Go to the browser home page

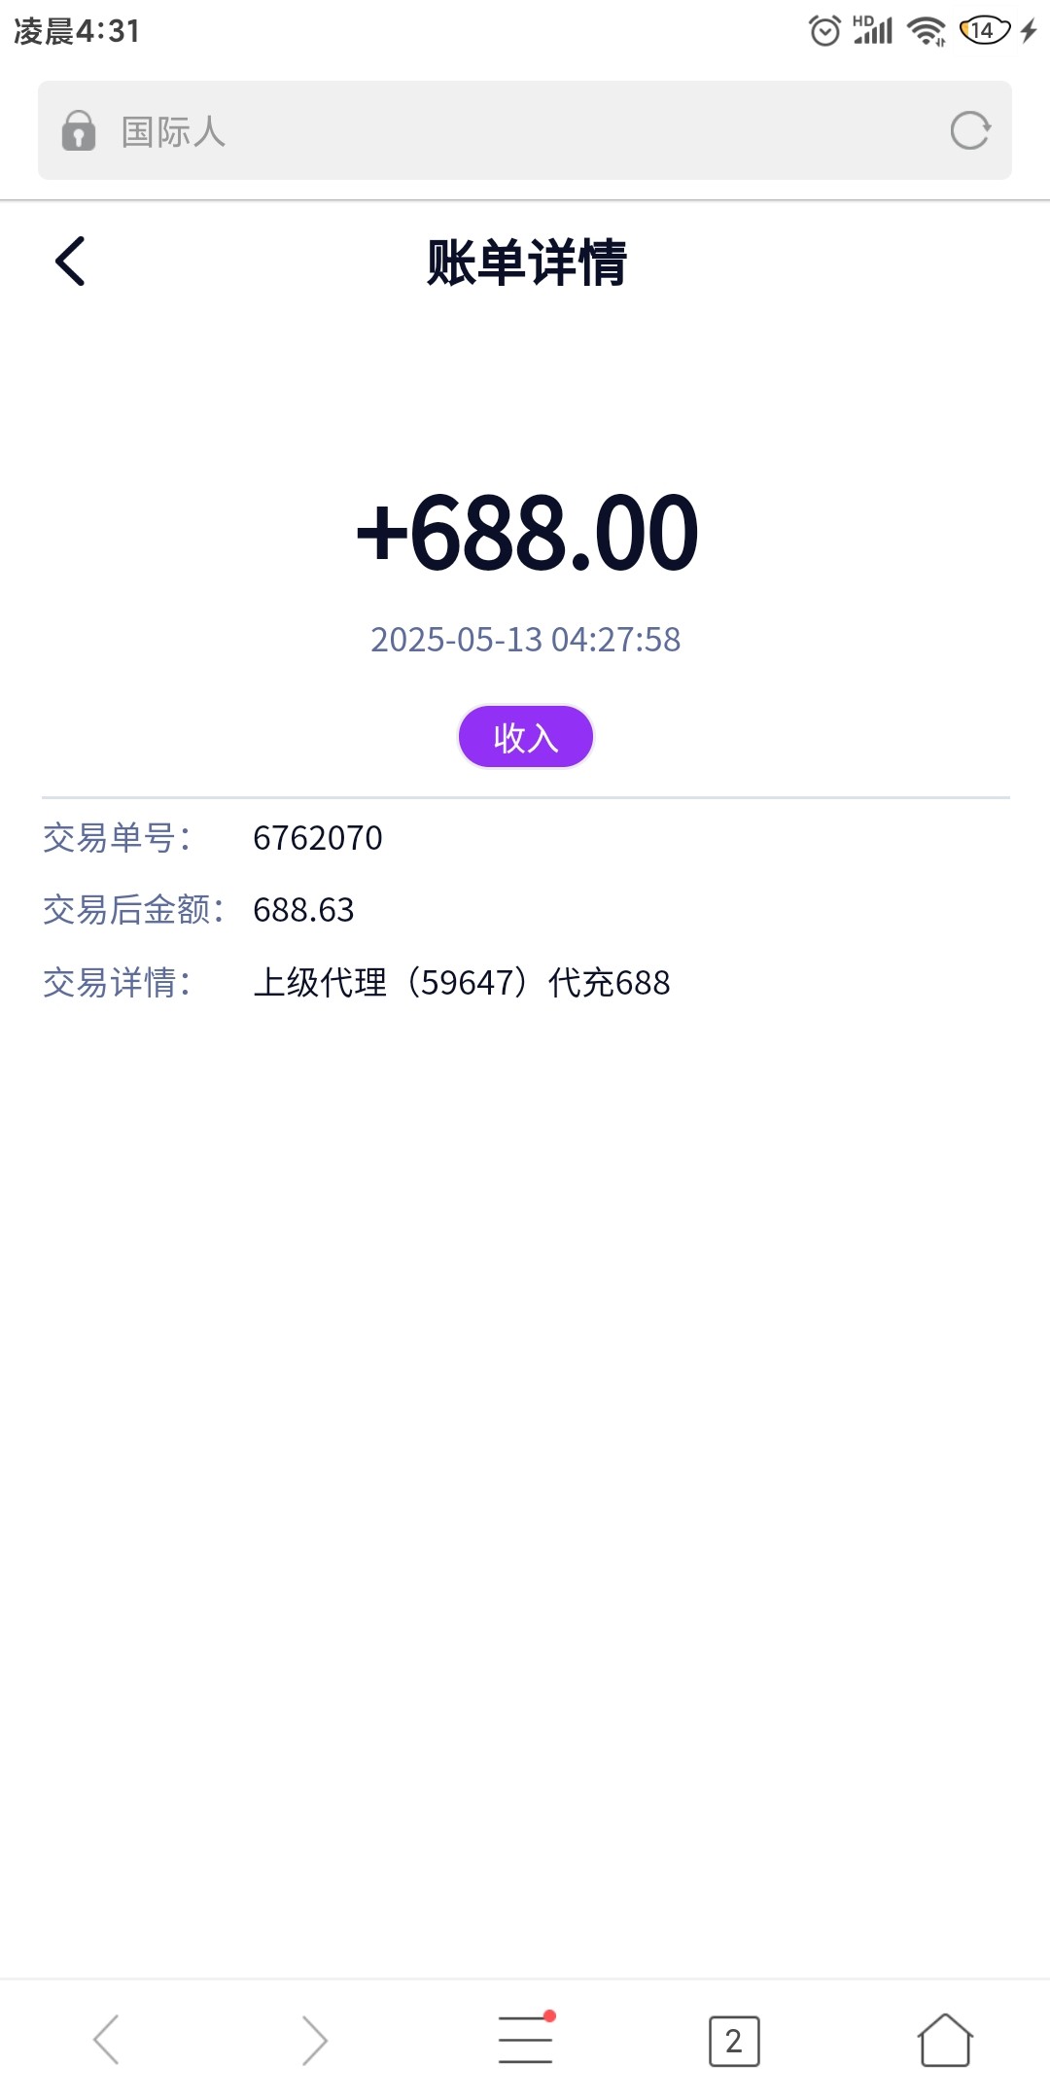click(x=944, y=2039)
